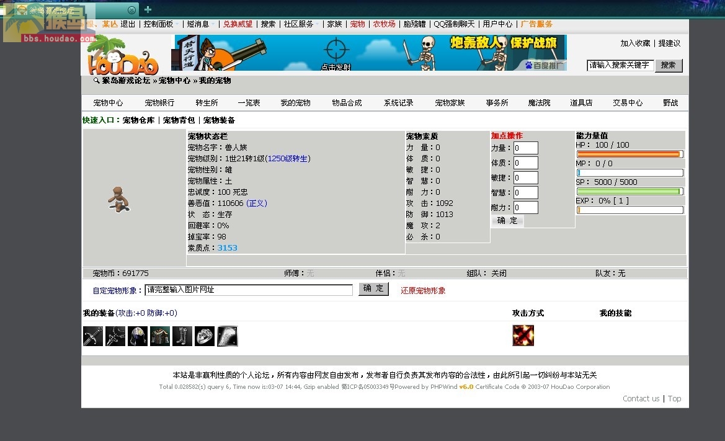Open 宠物背包 quick entry link
The height and width of the screenshot is (441, 725).
(x=179, y=120)
